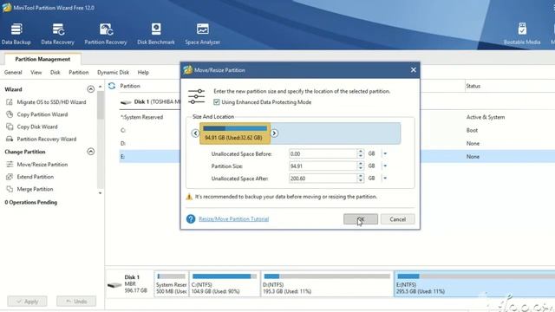This screenshot has width=555, height=312.
Task: Click the yellow partition block in size bar
Action: (x=235, y=133)
